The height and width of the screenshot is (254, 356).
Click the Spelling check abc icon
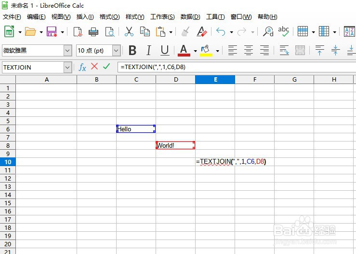(x=284, y=31)
